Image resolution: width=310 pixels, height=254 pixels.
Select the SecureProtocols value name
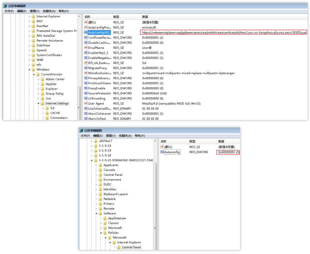(x=99, y=93)
